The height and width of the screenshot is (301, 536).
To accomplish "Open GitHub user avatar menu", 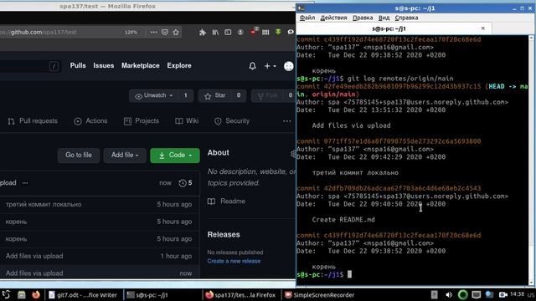I will point(288,66).
